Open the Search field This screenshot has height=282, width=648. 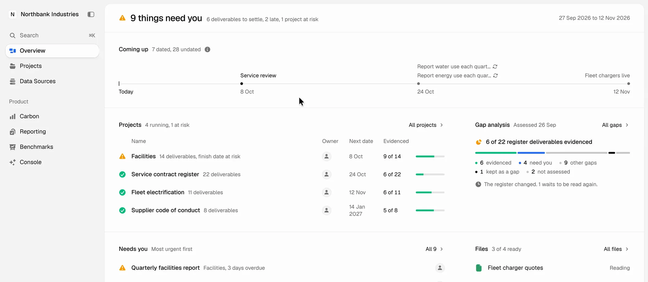[52, 35]
